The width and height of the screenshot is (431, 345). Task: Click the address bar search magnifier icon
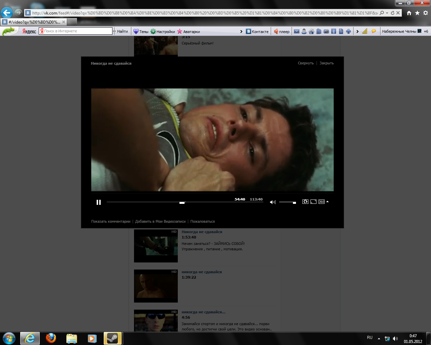point(382,13)
